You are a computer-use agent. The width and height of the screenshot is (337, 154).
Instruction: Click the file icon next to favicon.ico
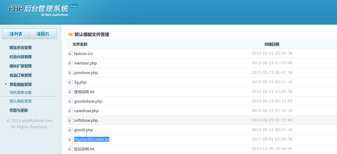coord(70,53)
